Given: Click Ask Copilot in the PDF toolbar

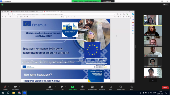Looking at the screenshot, I should click(32, 17).
